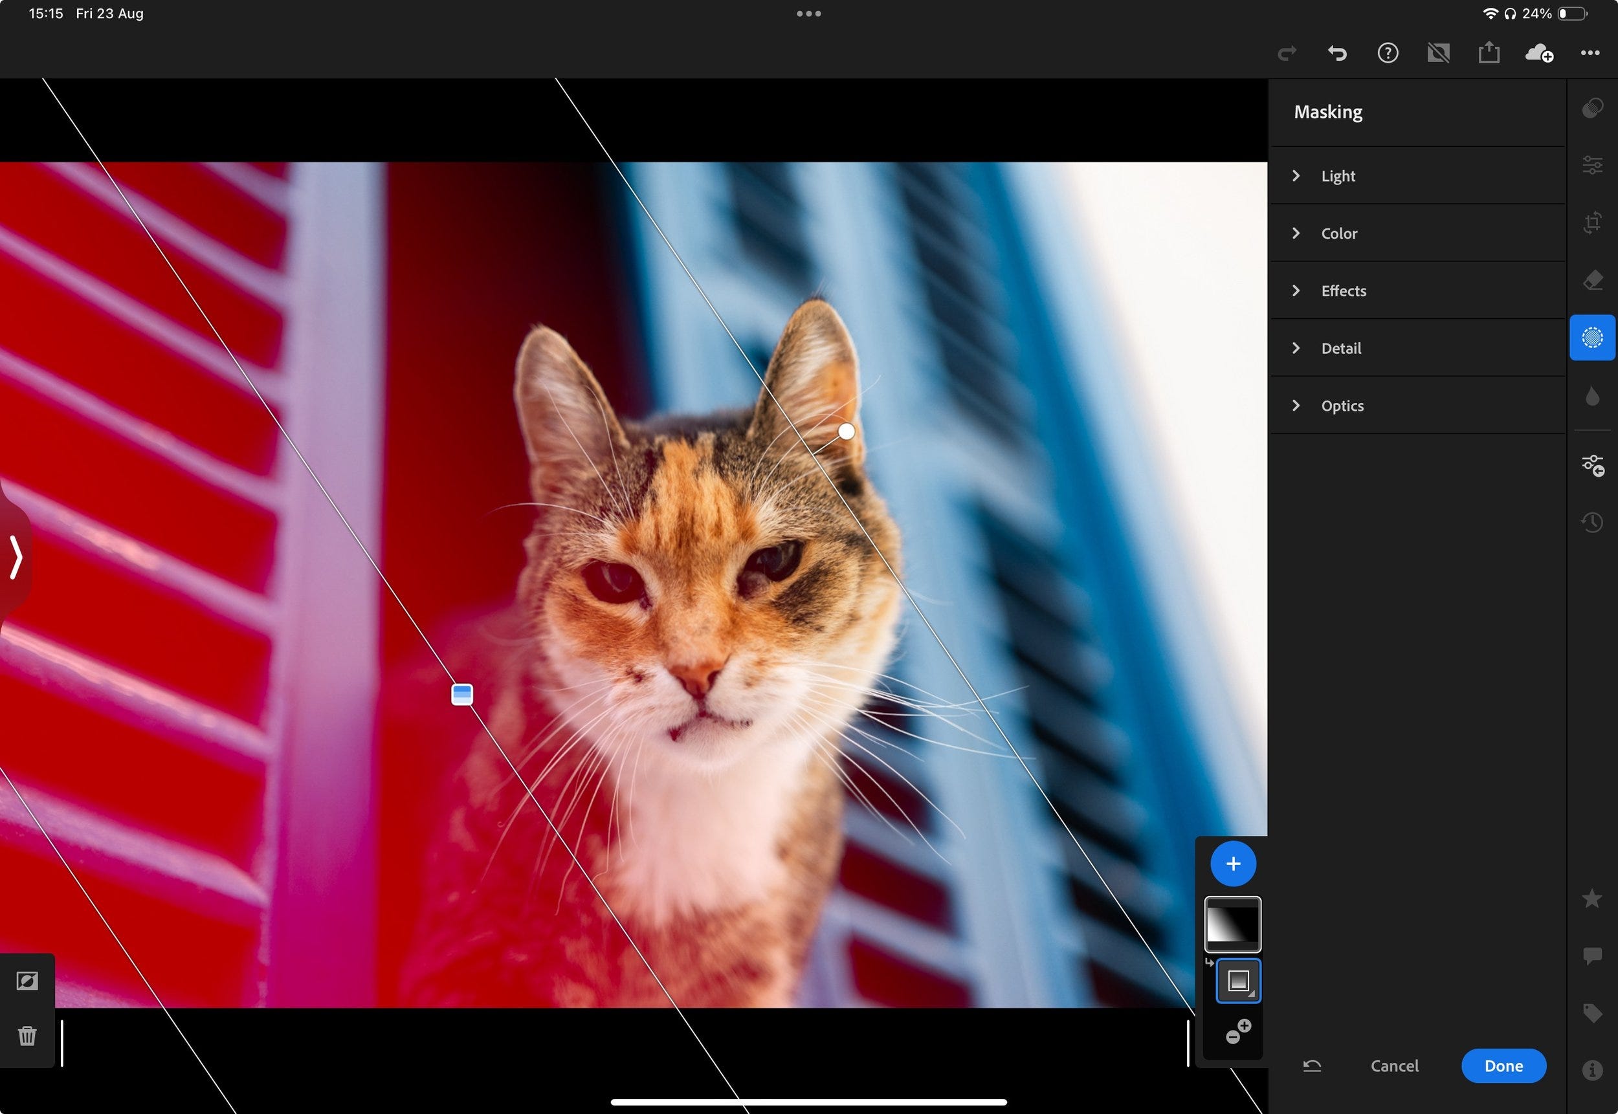
Task: Open the three-dot more options menu
Action: coord(1590,53)
